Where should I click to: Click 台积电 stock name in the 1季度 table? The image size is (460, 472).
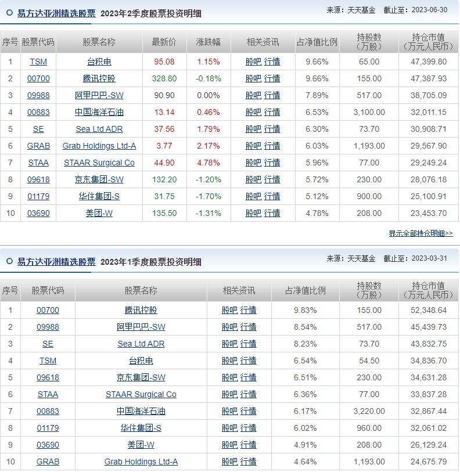tap(141, 361)
